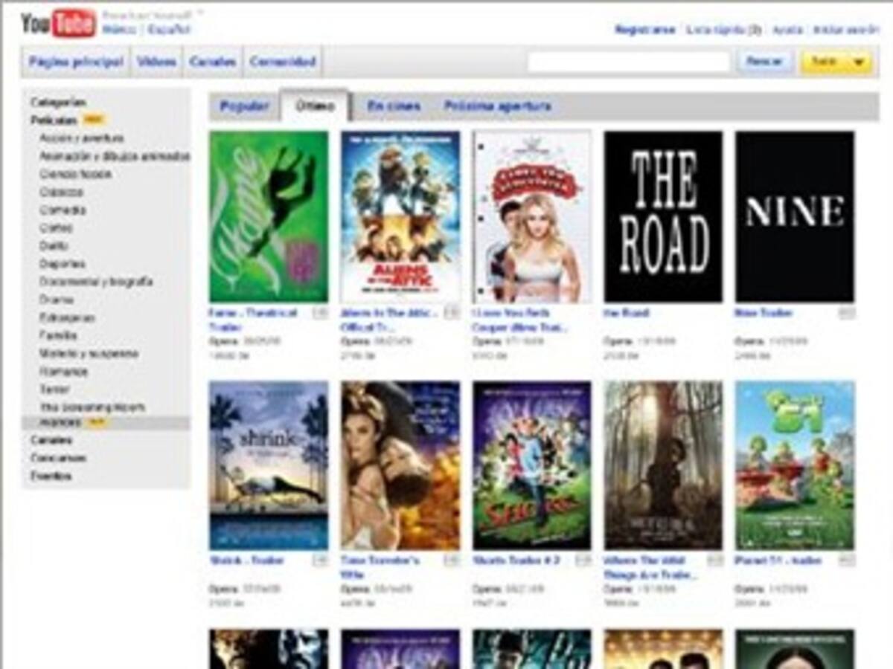Open Canales in the top navigation bar
The image size is (893, 669).
[213, 62]
